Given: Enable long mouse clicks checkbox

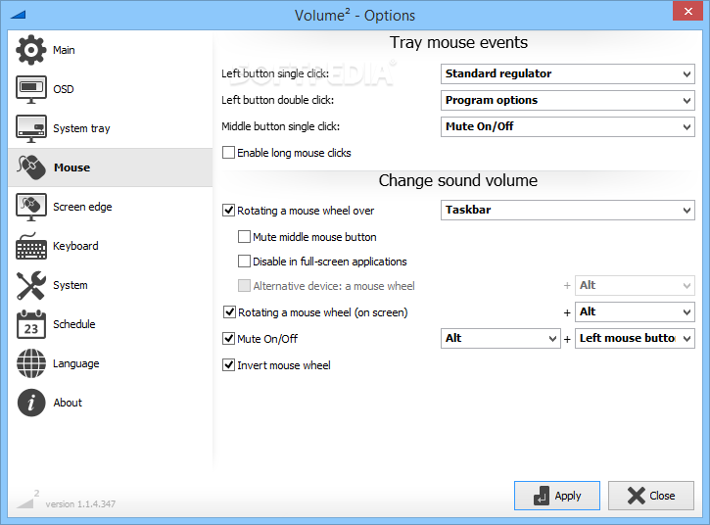Looking at the screenshot, I should coord(228,152).
